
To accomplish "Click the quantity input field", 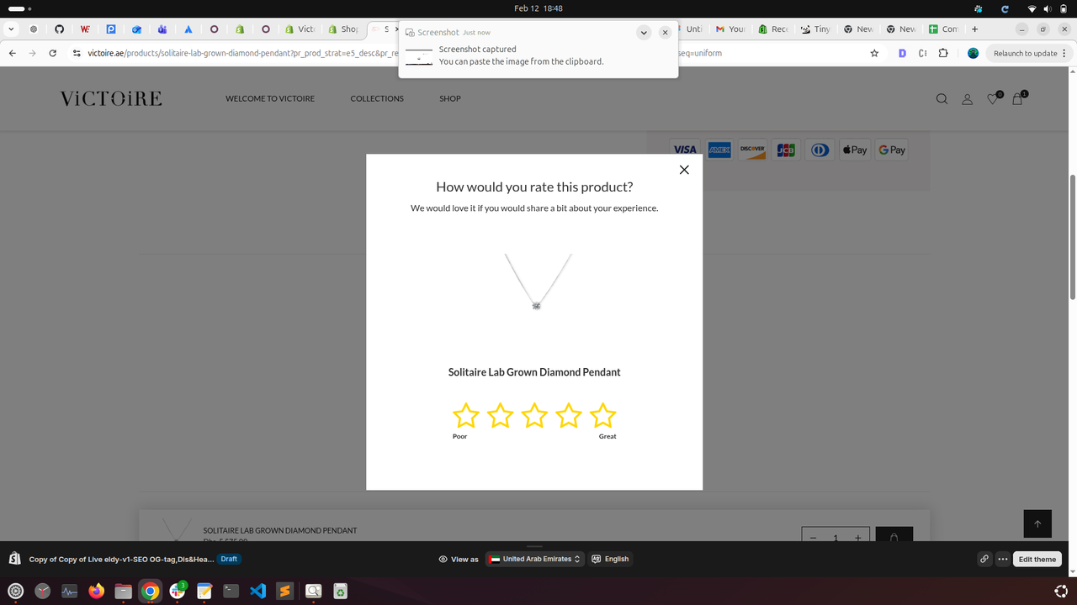I will pyautogui.click(x=836, y=538).
